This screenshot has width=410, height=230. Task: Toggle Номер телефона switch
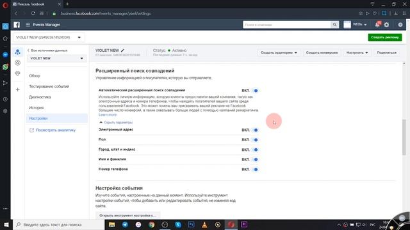point(255,169)
